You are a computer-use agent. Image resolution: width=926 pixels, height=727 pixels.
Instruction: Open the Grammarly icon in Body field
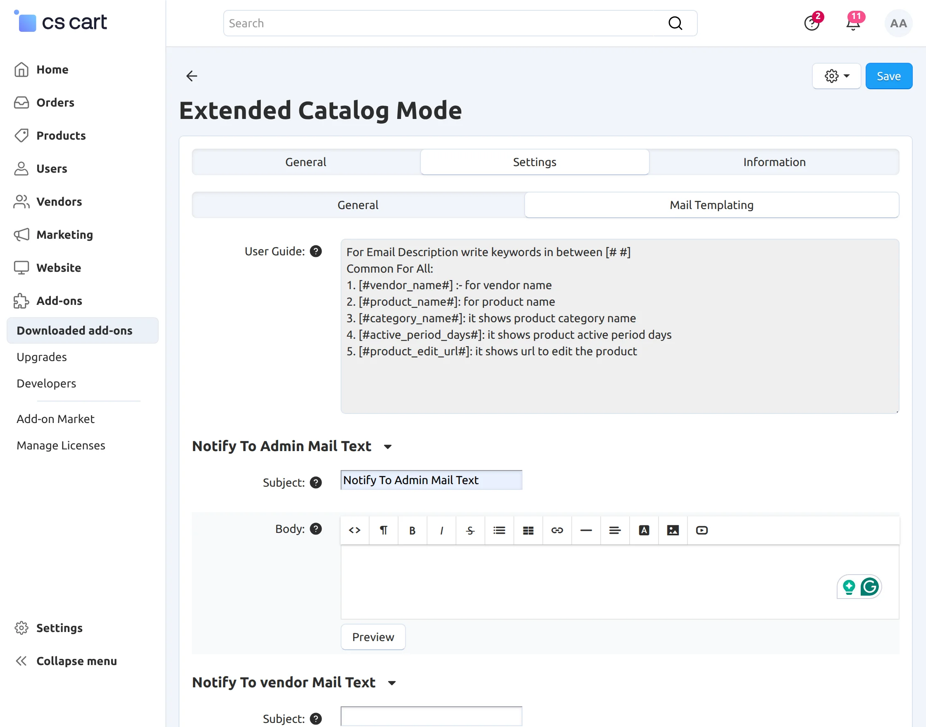(869, 587)
